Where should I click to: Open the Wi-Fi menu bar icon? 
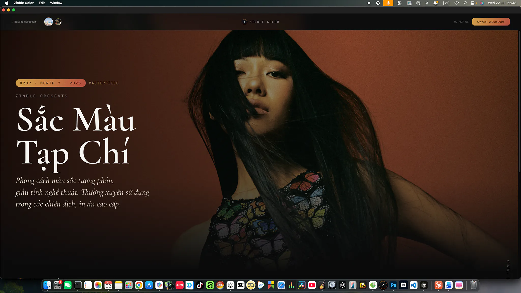457,3
